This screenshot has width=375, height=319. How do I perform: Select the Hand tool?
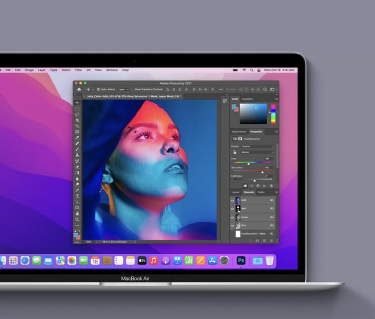coord(77,214)
